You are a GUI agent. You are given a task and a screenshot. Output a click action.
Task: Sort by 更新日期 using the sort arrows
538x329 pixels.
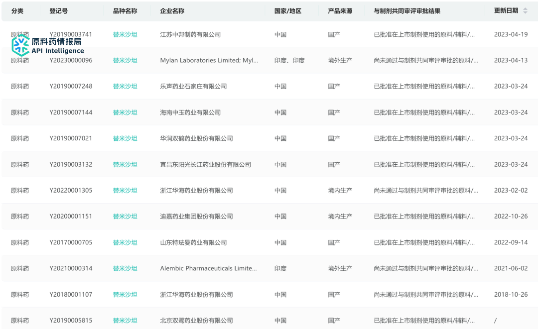pos(525,10)
